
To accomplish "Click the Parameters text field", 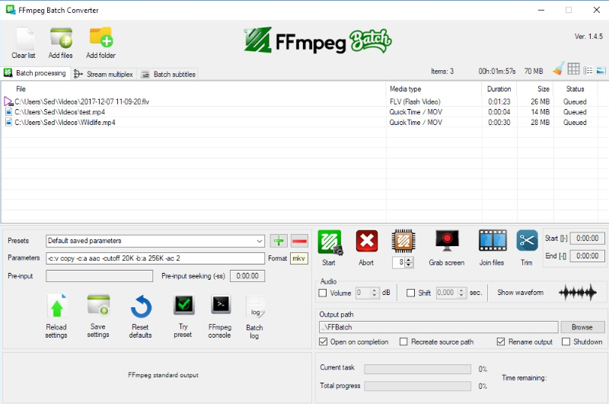I will pos(155,258).
